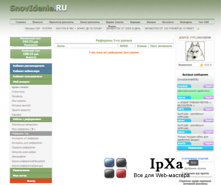
Task: Open Конкурсы от реферера link
Action: (x=25, y=138)
